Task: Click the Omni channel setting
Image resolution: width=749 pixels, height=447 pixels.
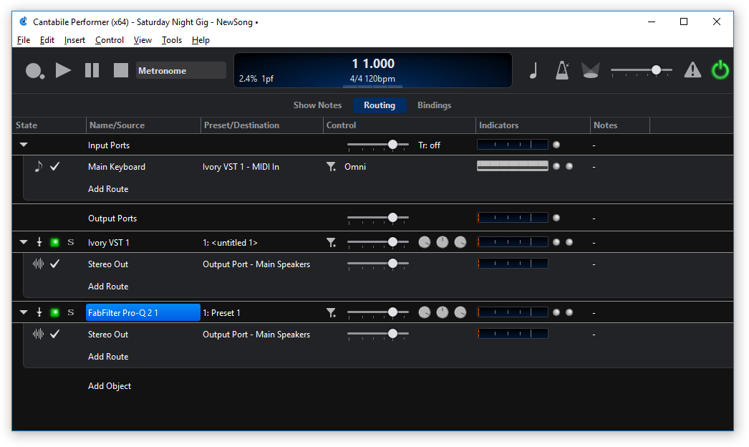Action: (x=355, y=167)
